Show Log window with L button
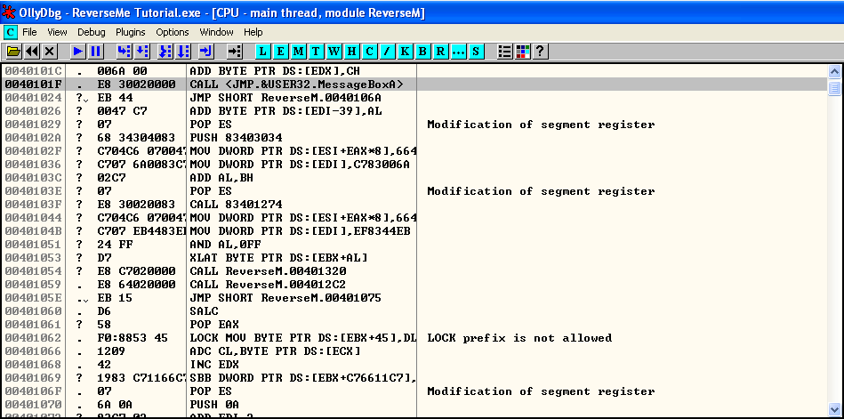The image size is (844, 419). 262,52
